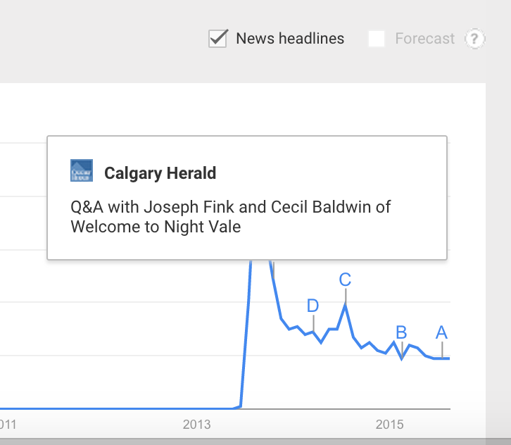
Task: Click the partially visible 2011 axis label
Action: coord(8,425)
